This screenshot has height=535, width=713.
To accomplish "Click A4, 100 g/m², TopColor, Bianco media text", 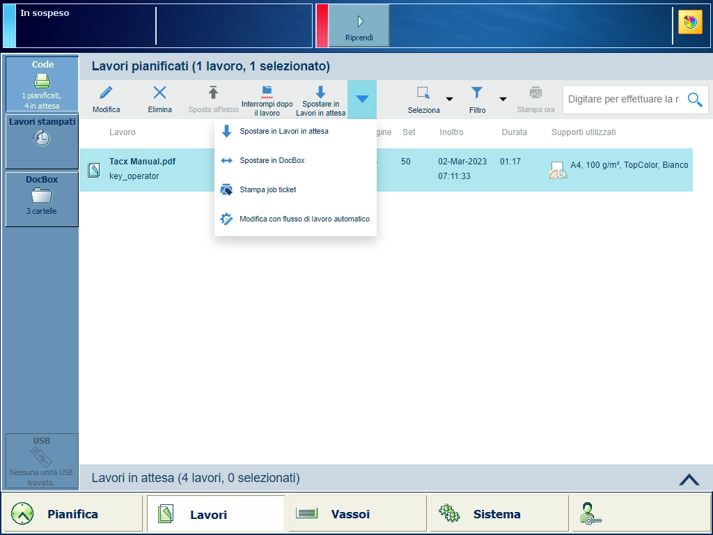I will click(629, 165).
